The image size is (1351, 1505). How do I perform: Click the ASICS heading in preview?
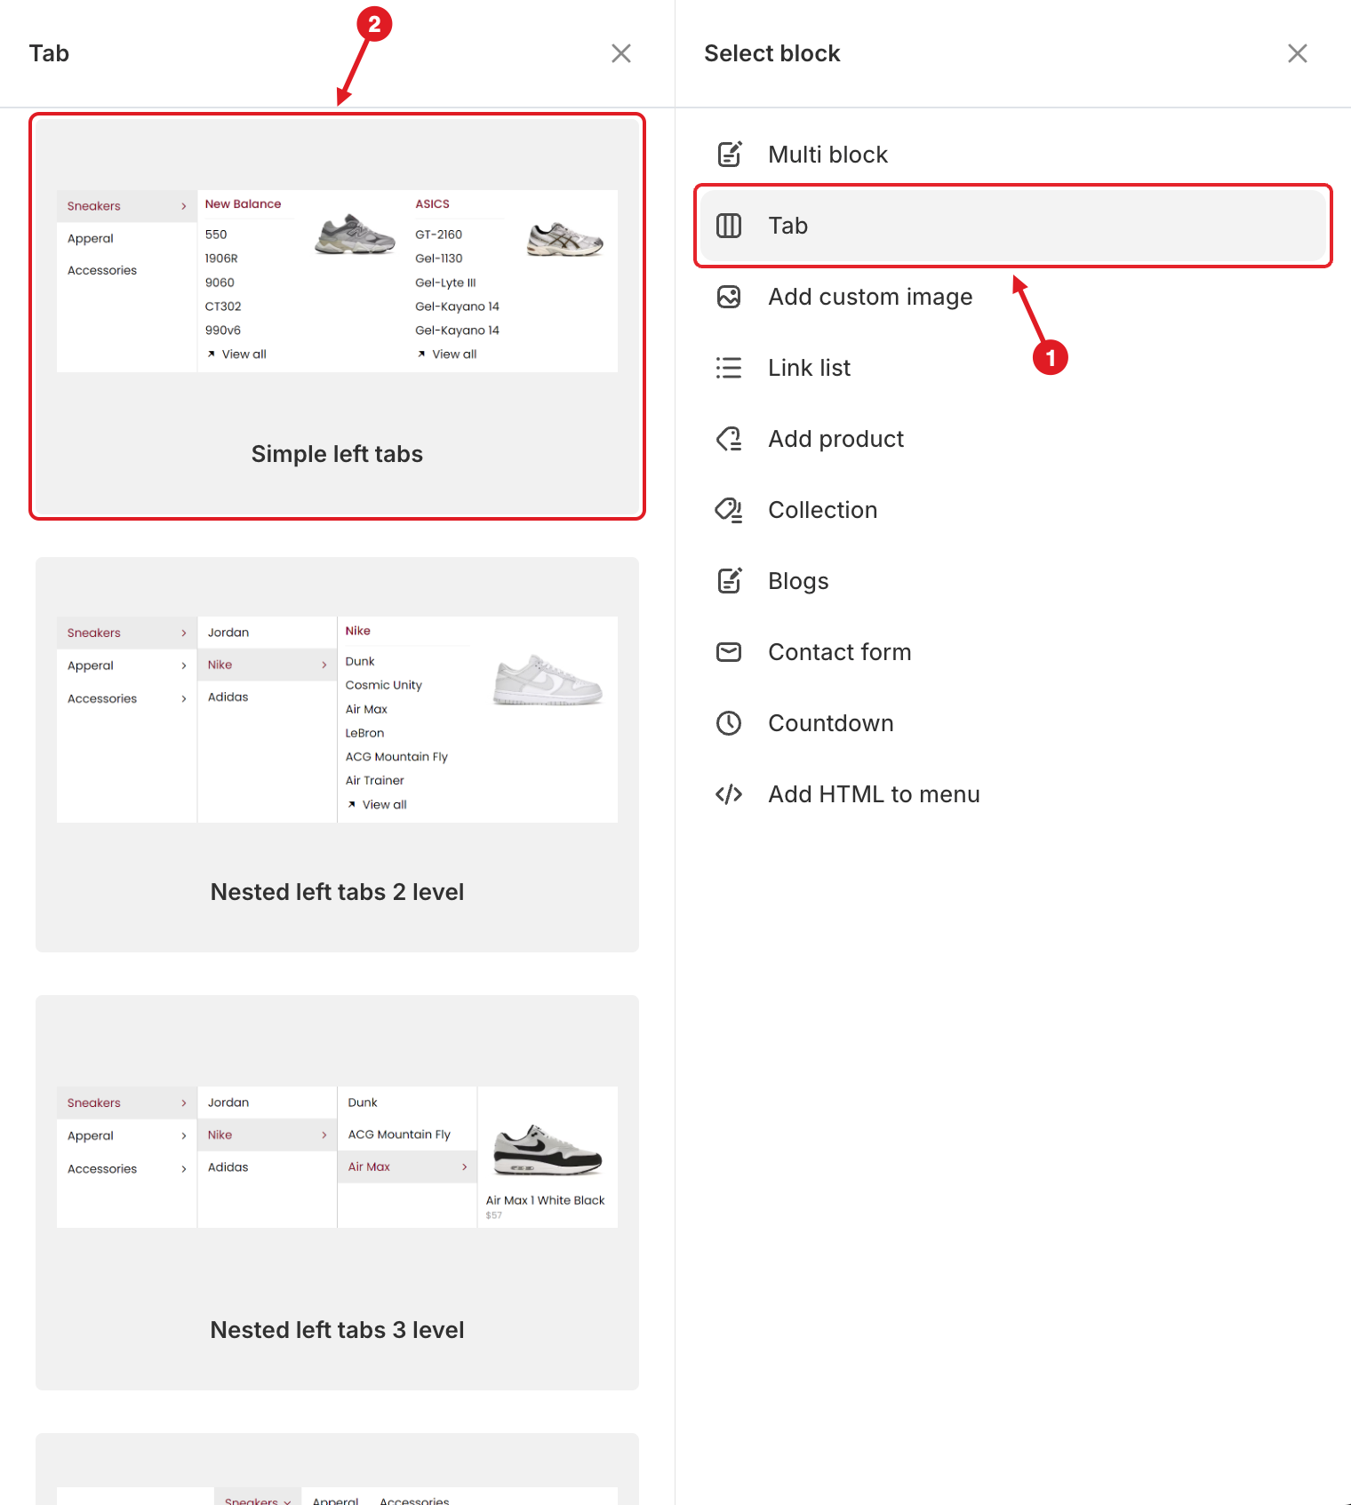click(433, 203)
